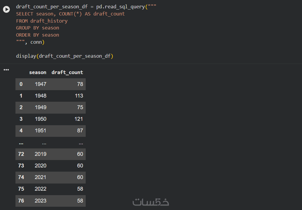Click row index 2 in table
The height and width of the screenshot is (210, 302).
click(21, 107)
